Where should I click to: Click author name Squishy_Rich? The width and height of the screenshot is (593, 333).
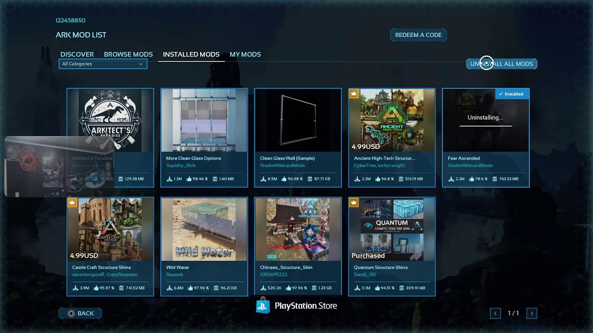point(181,166)
